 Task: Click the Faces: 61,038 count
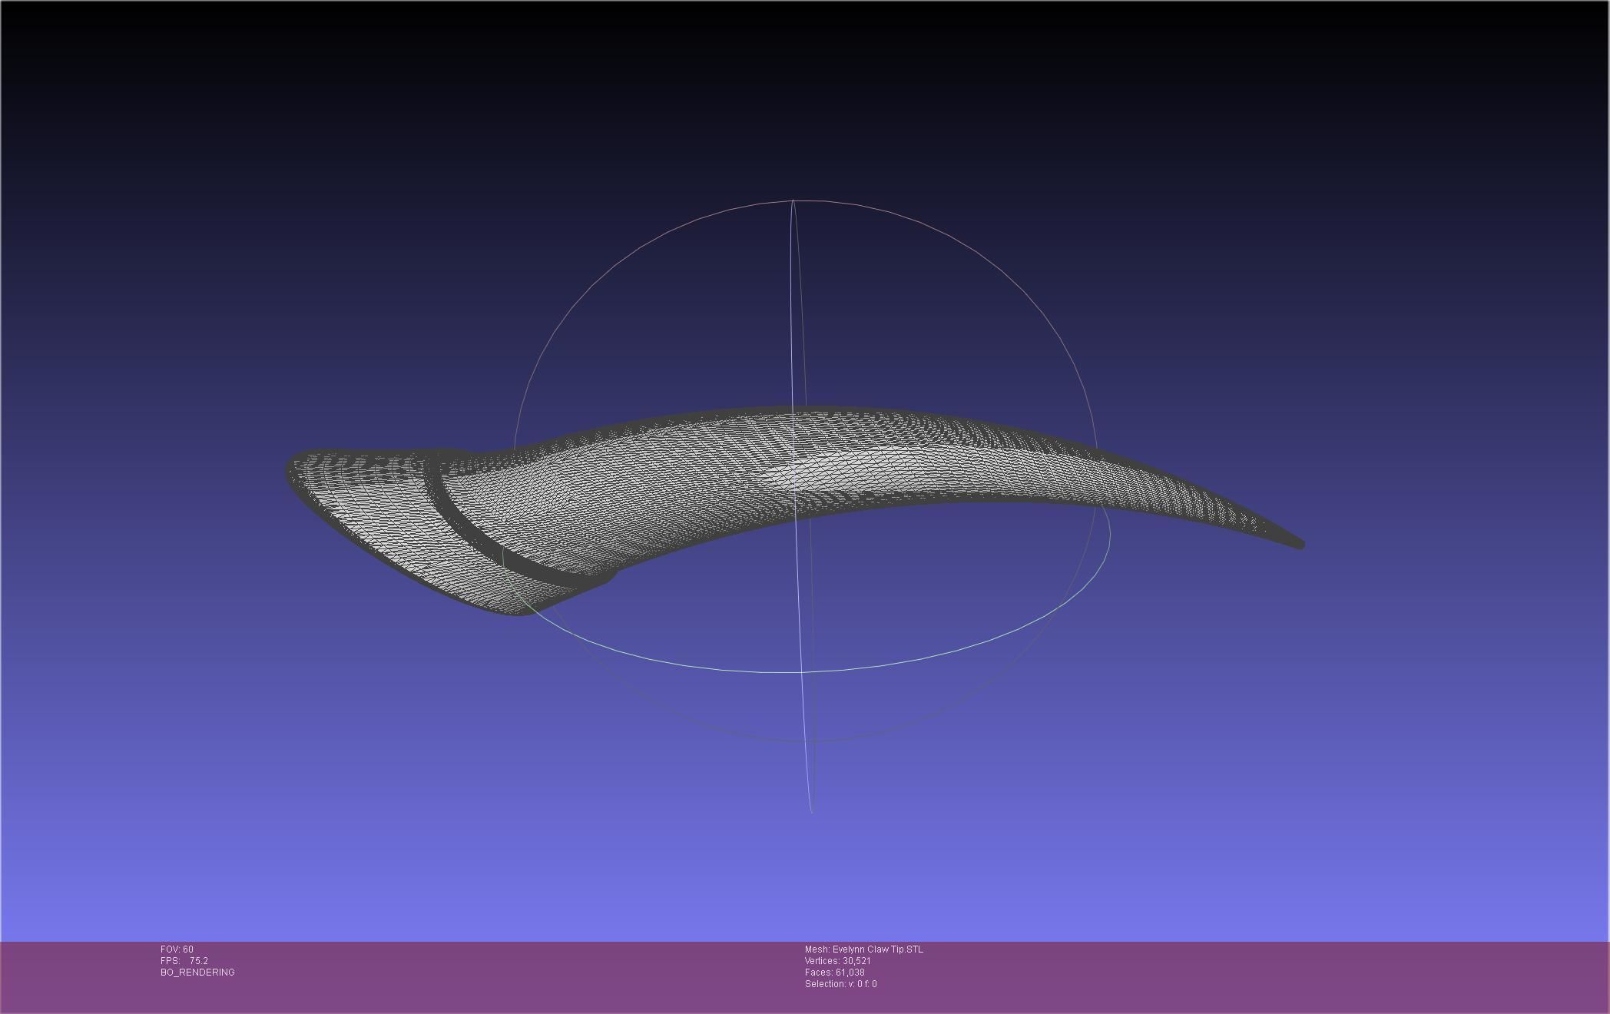834,973
